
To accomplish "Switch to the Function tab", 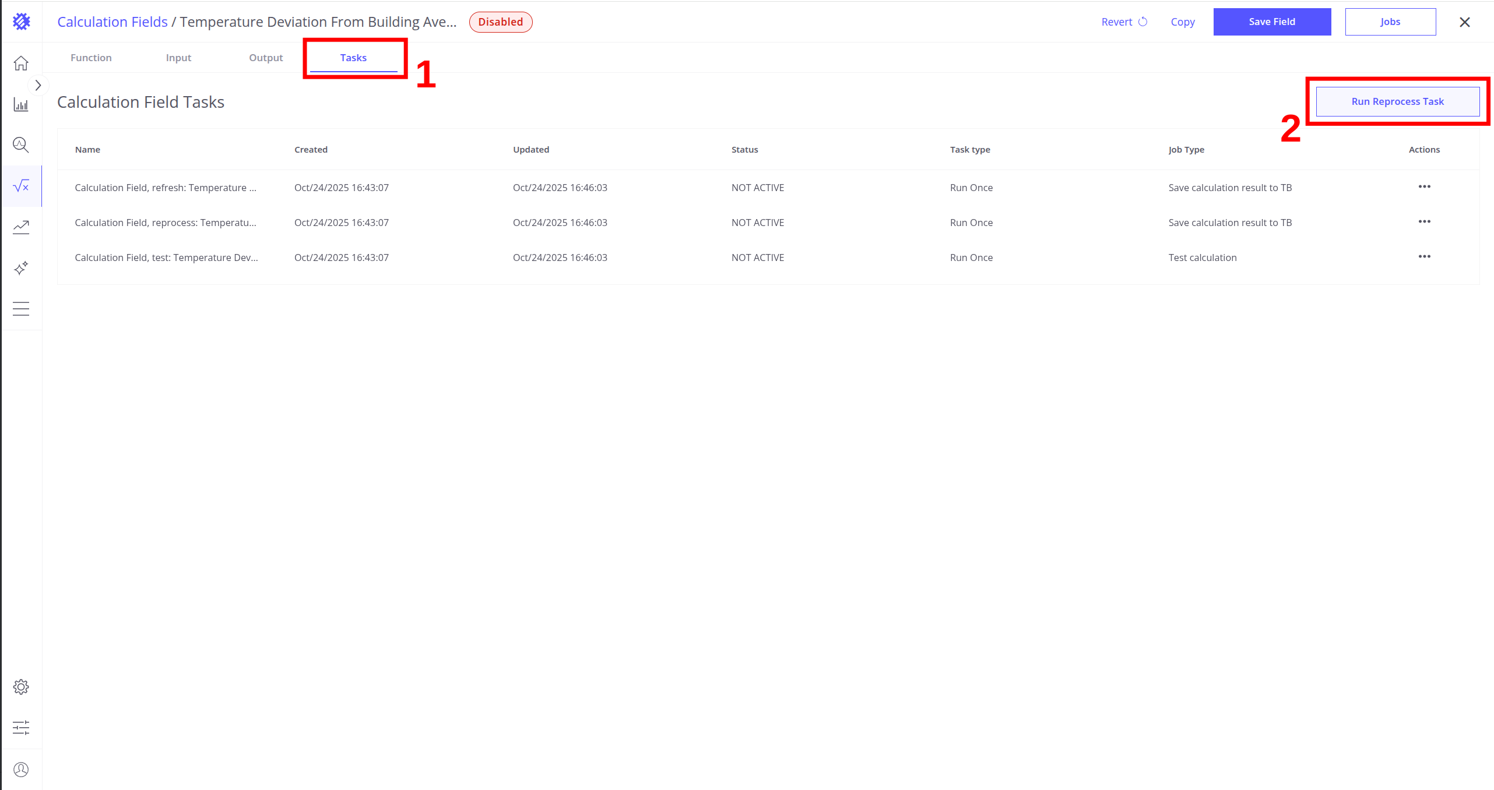I will [x=91, y=58].
